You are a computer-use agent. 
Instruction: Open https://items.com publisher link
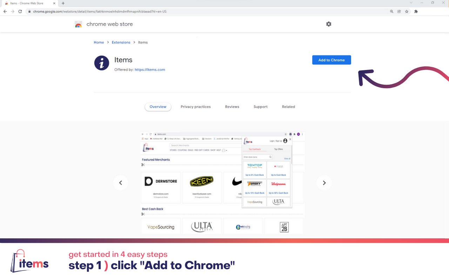coord(150,70)
